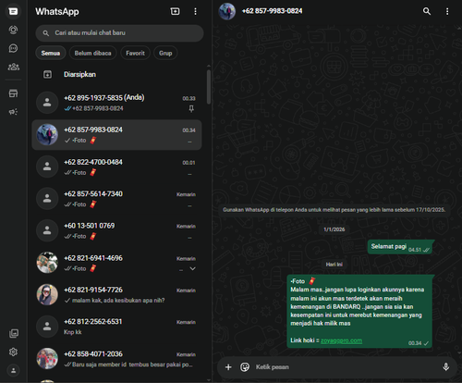This screenshot has width=462, height=383.
Task: Click the contact avatar in chat header
Action: [x=227, y=11]
